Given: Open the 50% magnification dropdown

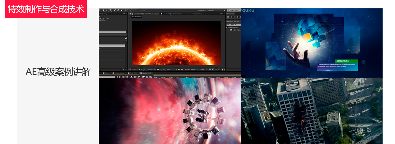Looking at the screenshot, I should coord(136,69).
